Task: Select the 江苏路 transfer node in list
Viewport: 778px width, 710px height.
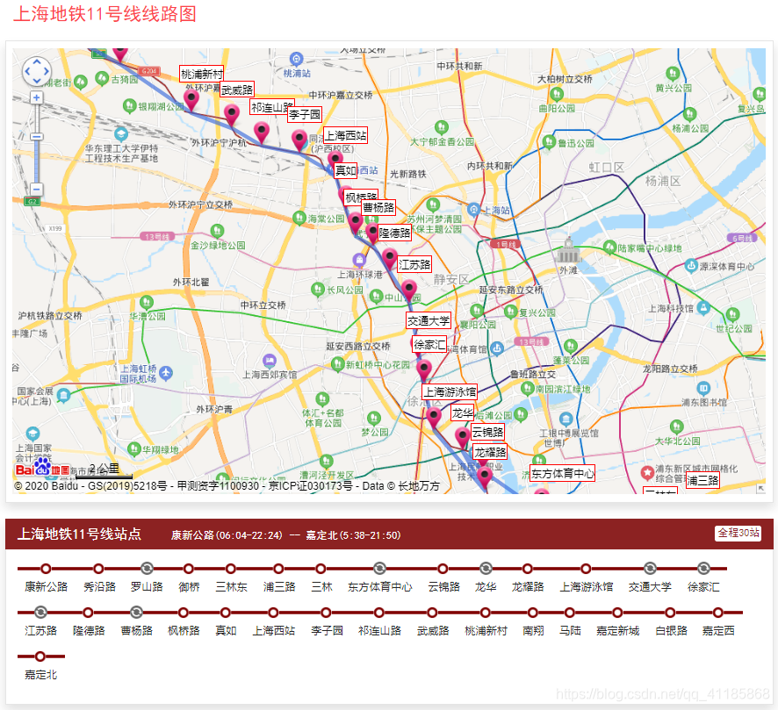Action: click(x=40, y=613)
